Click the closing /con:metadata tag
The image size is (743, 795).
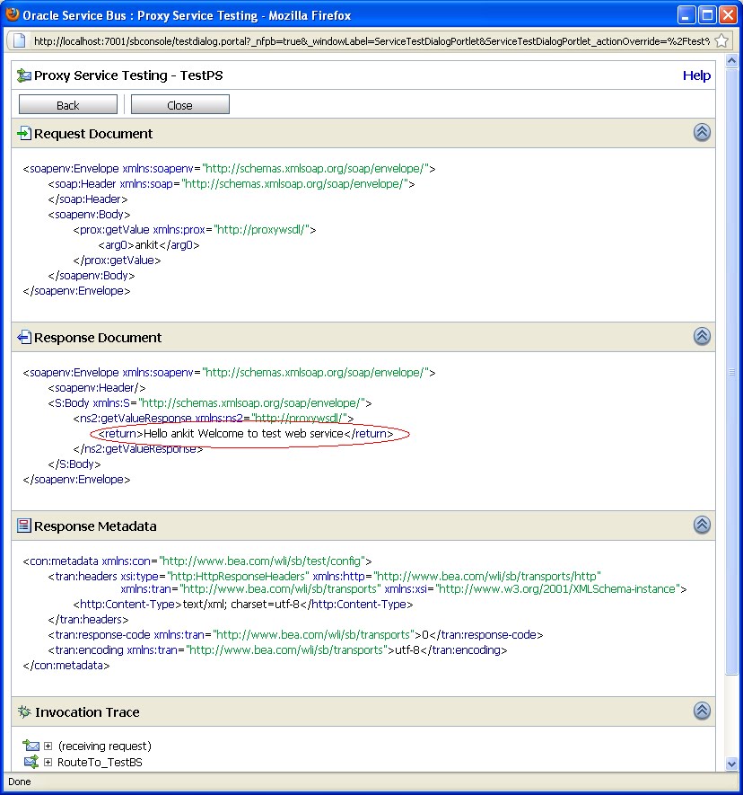[x=66, y=666]
